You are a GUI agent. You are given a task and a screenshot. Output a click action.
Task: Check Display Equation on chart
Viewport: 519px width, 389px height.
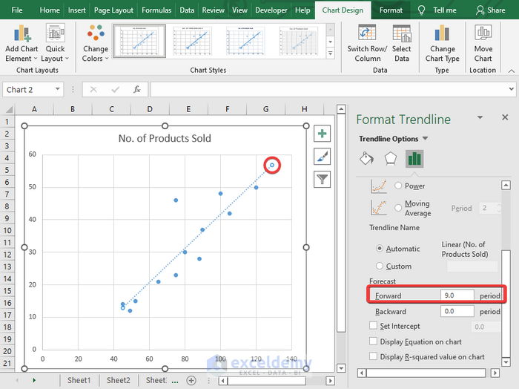click(x=373, y=341)
